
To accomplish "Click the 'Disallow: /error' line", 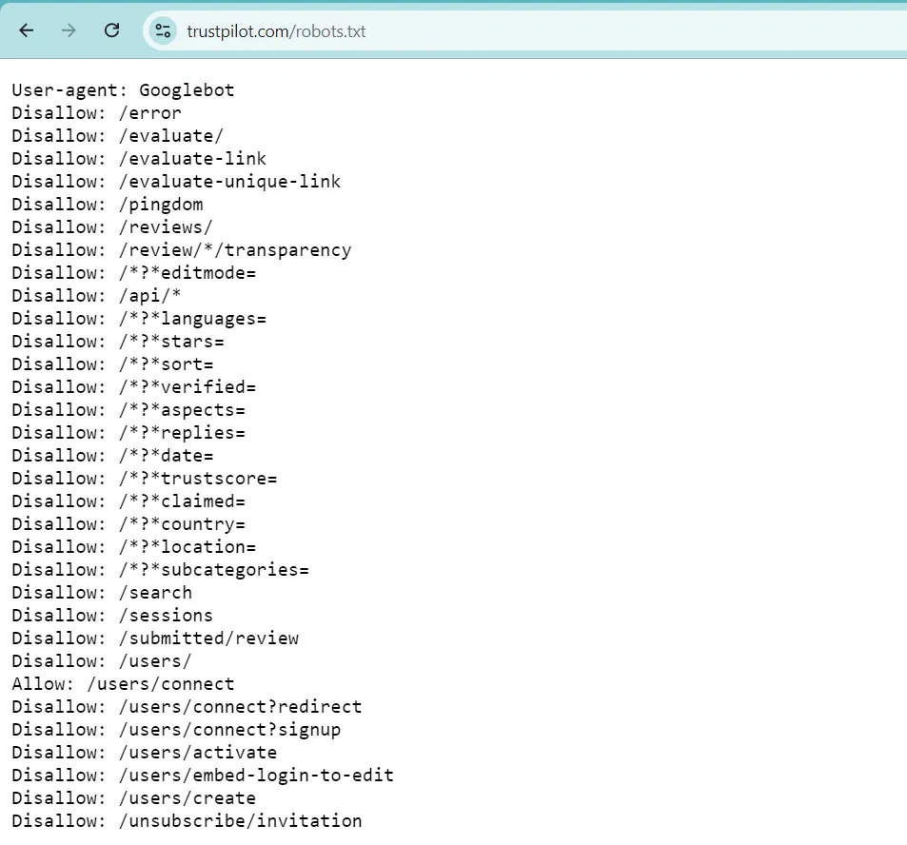I will 96,113.
